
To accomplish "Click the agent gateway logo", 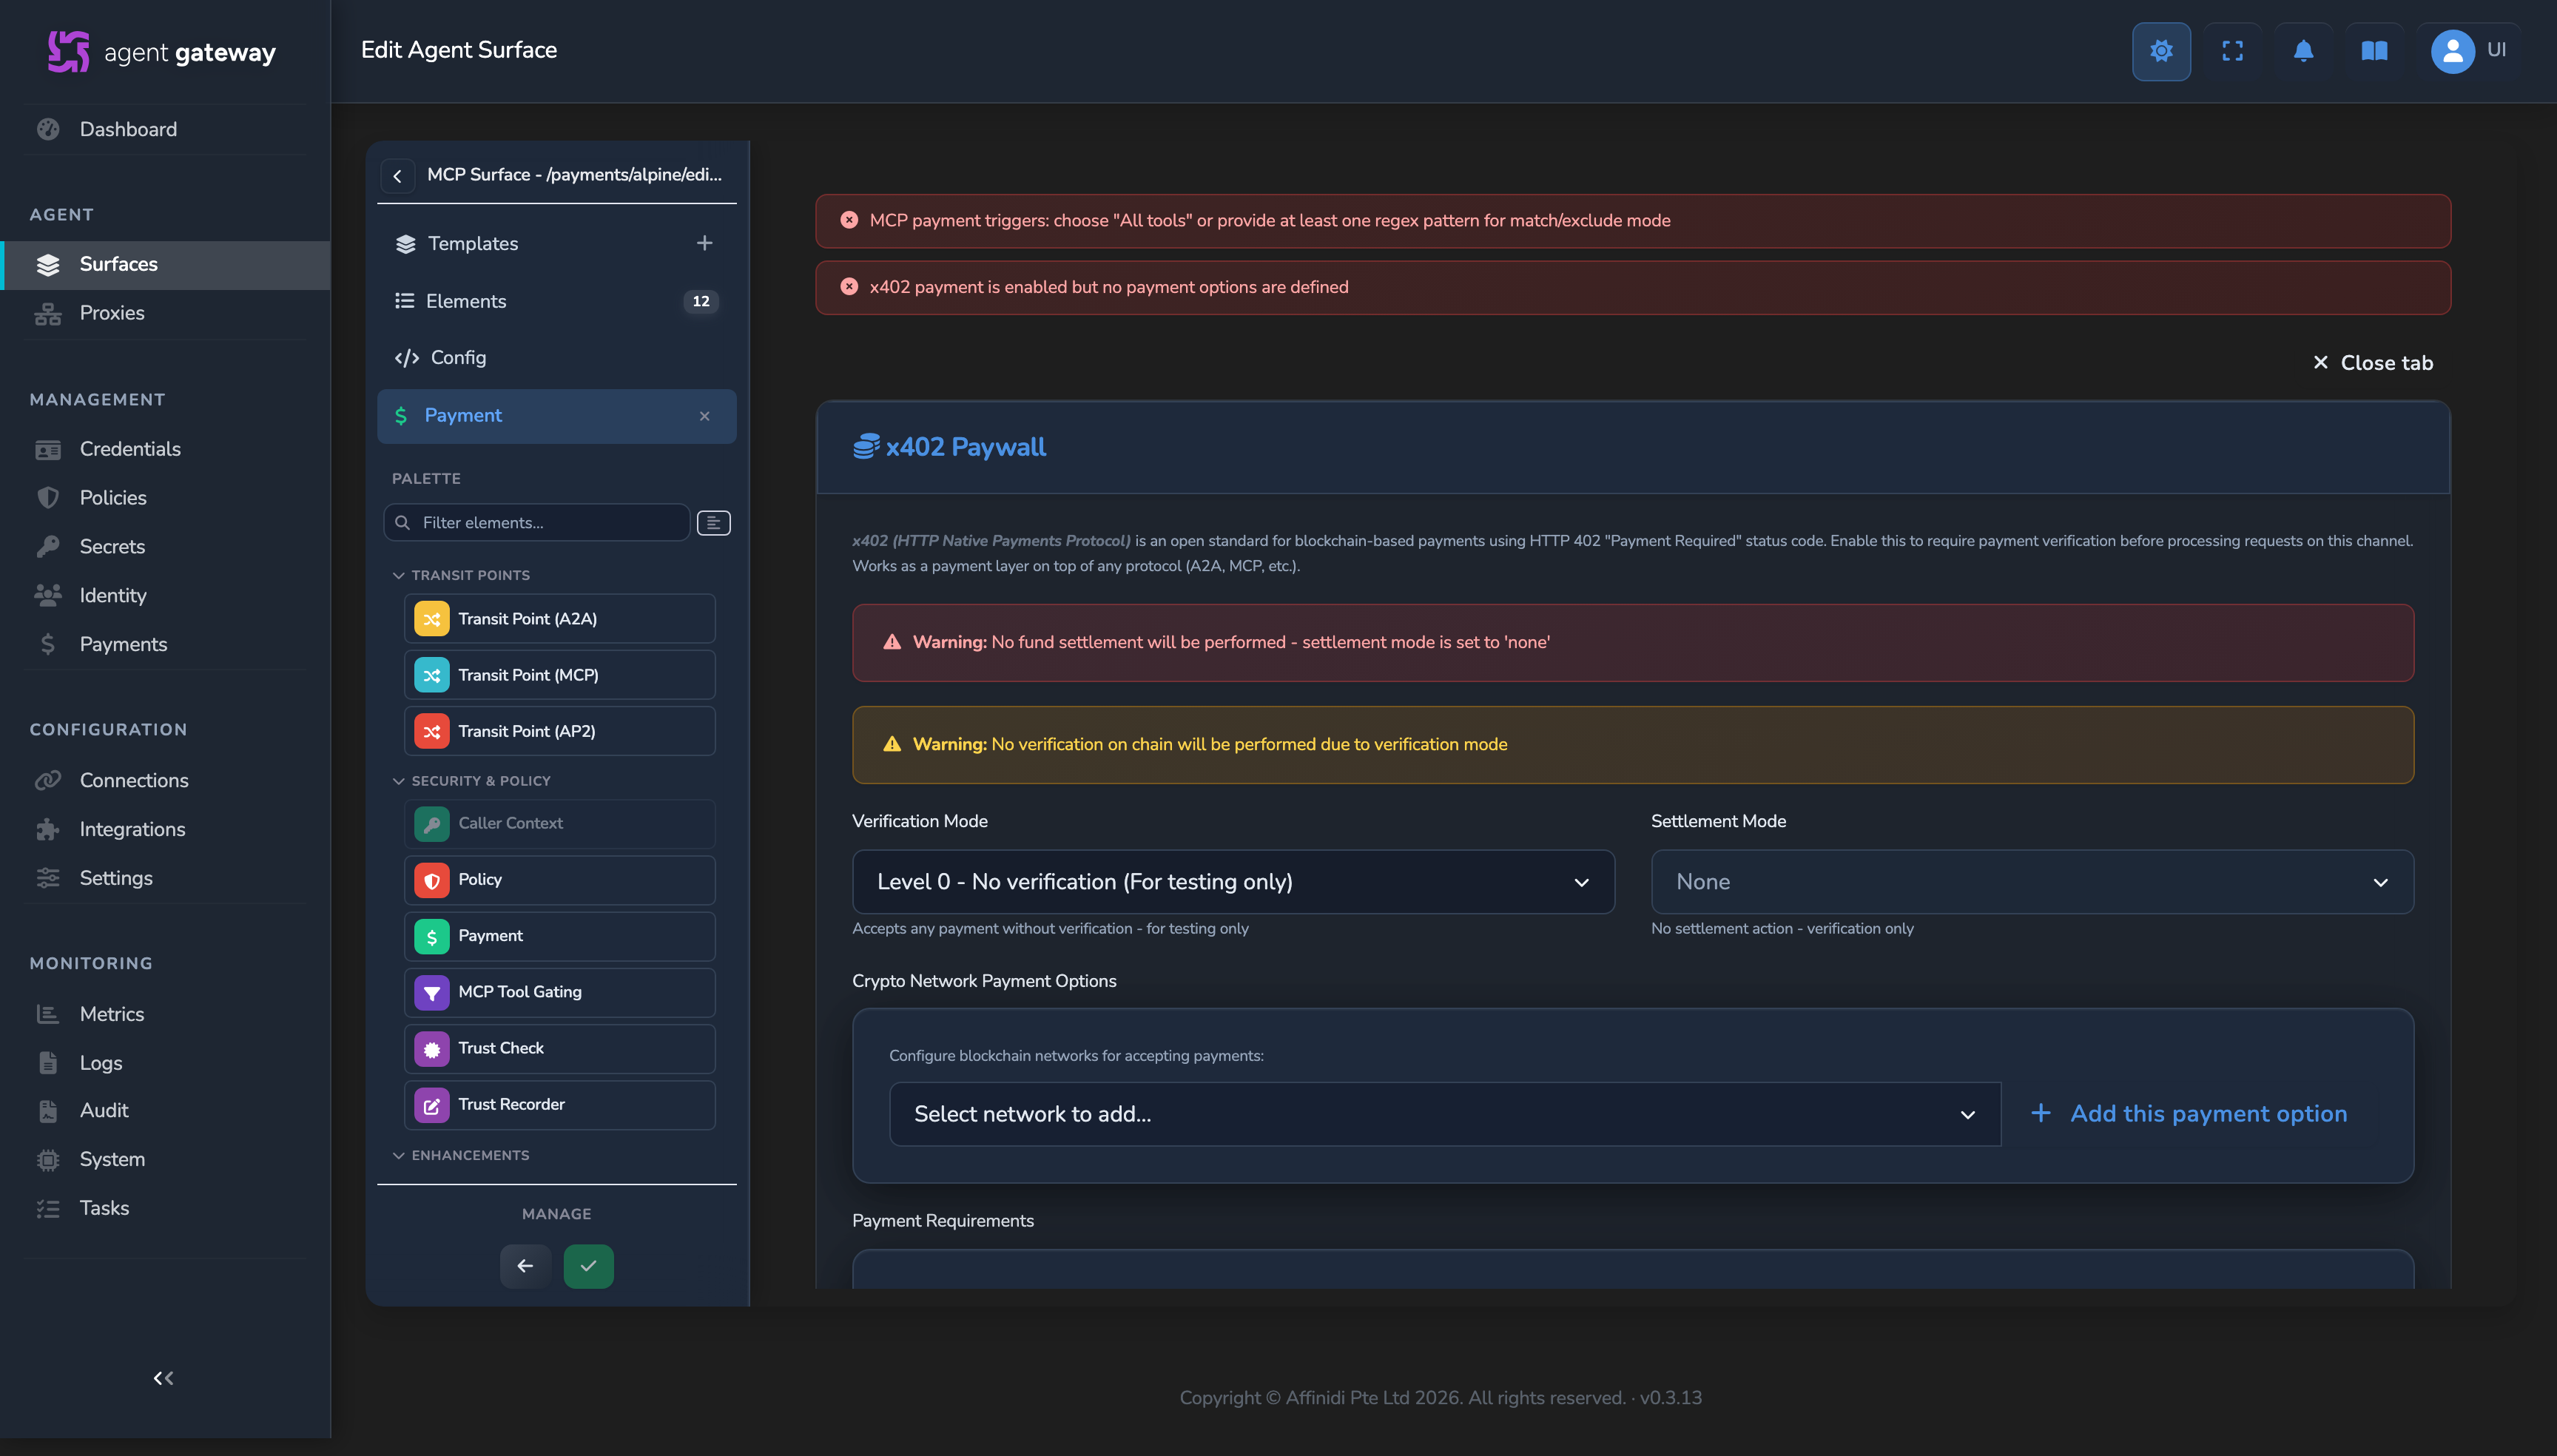I will click(x=162, y=52).
